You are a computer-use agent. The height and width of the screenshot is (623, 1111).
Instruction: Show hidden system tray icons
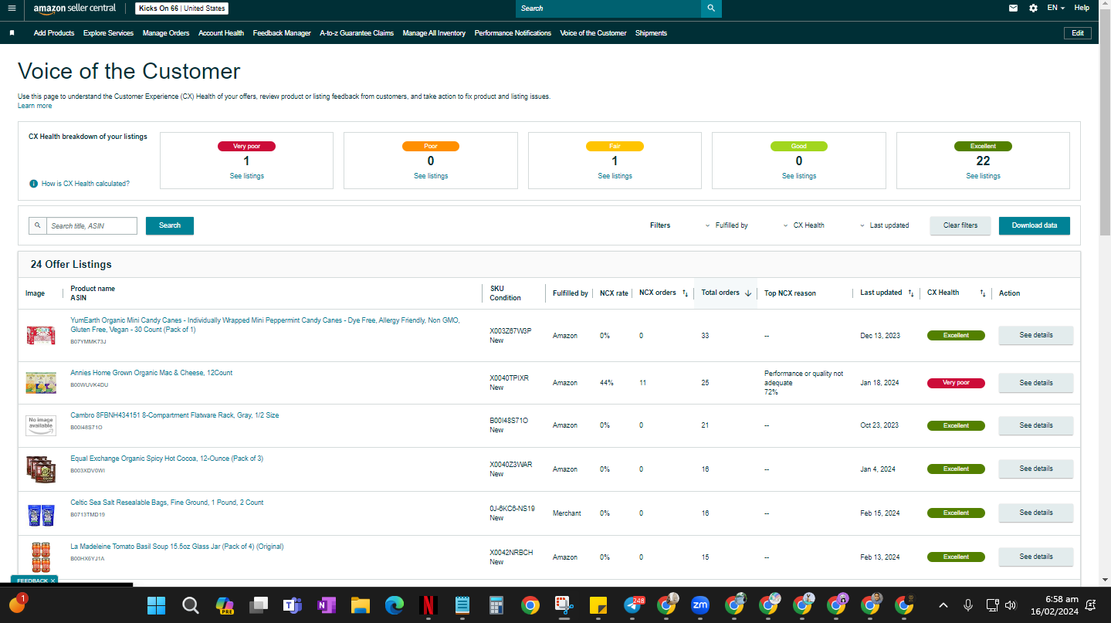click(943, 605)
